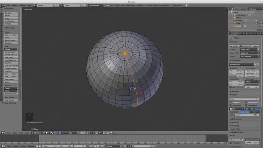This screenshot has width=263, height=148.
Task: Select the RGBA color mode button
Action: pos(257,109)
